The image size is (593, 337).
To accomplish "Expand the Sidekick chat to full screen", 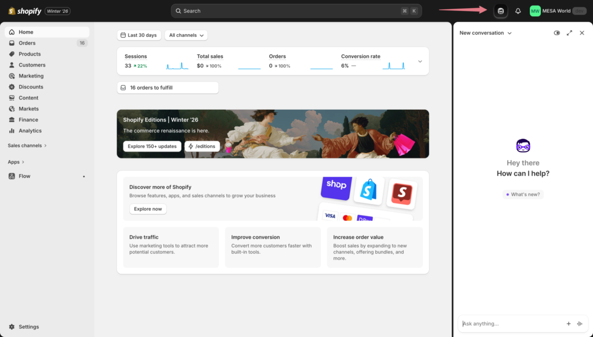I will 570,33.
